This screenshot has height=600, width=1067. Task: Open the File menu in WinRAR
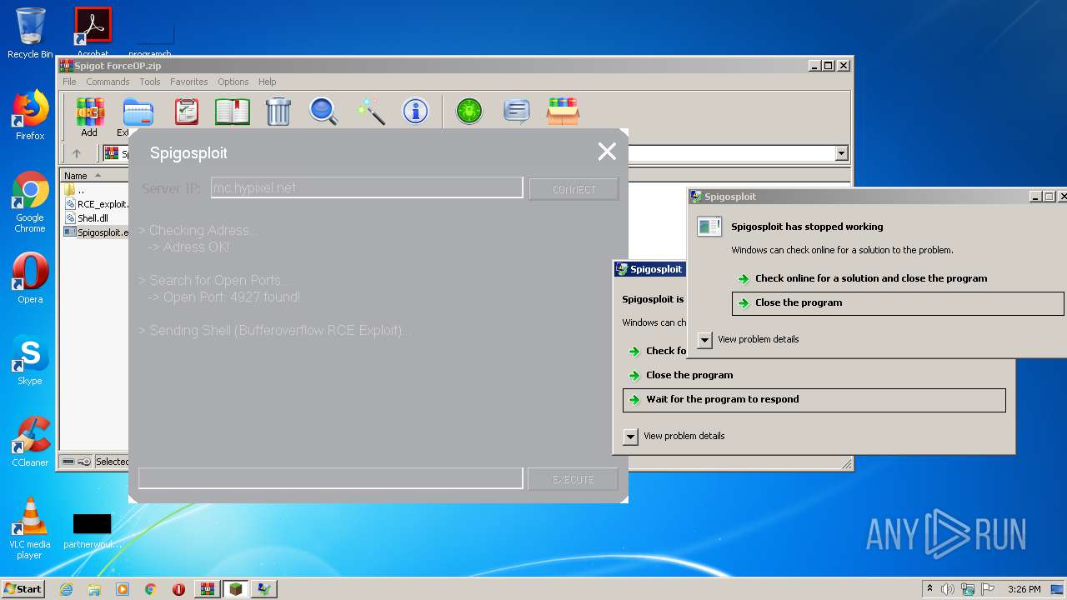coord(69,82)
